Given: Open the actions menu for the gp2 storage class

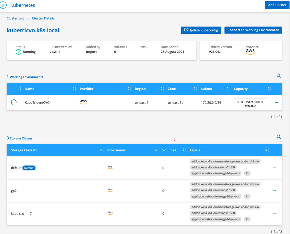Looking at the screenshot, I should (274, 190).
